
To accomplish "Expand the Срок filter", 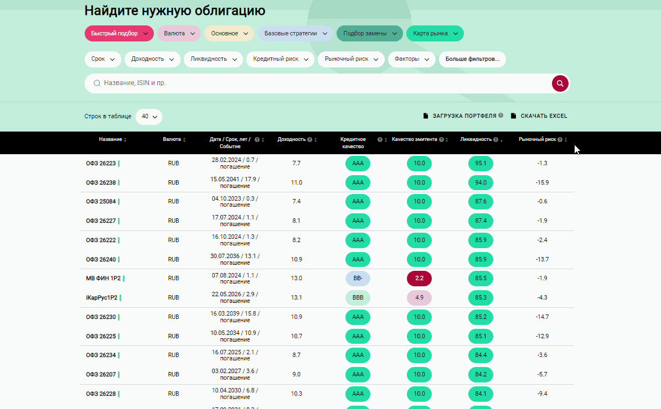I will (x=102, y=59).
